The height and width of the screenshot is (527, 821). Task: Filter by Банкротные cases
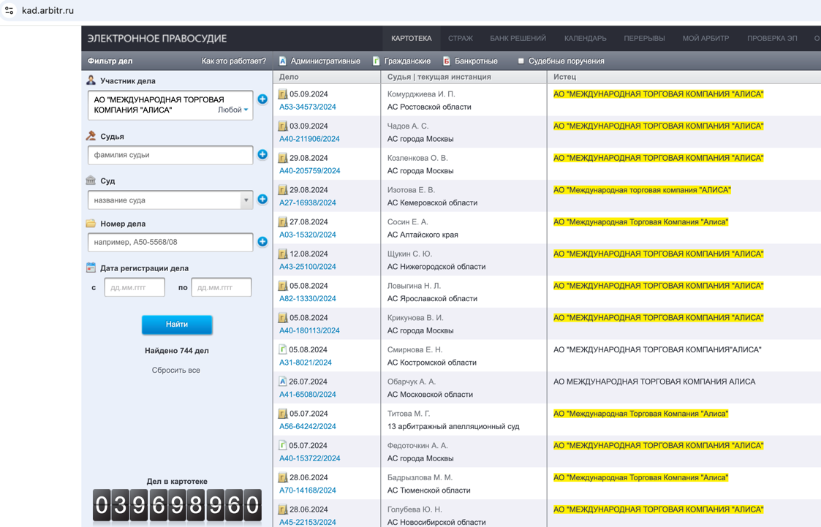[470, 61]
